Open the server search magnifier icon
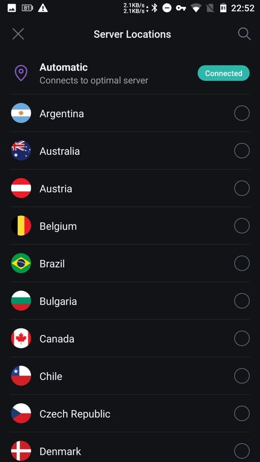260x462 pixels. pos(244,34)
